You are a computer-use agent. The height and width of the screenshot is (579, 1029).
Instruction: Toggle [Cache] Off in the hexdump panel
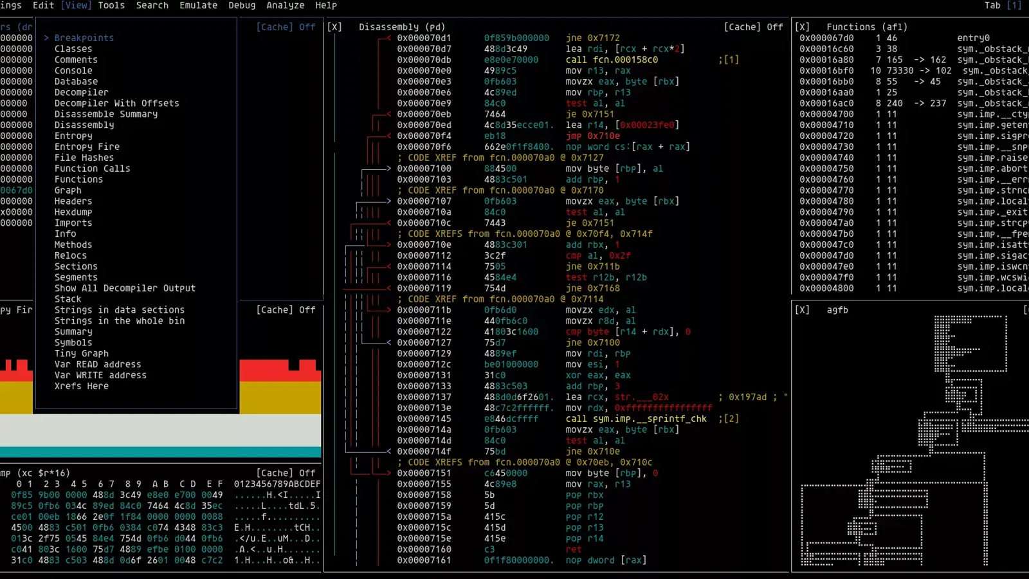[x=286, y=473]
